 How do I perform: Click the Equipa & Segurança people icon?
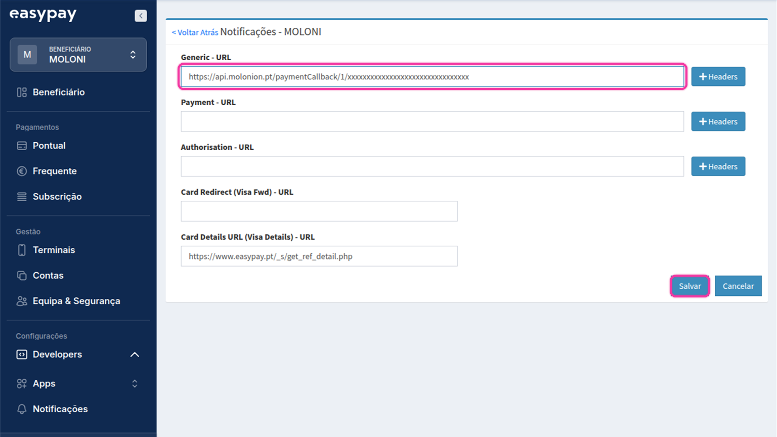click(x=22, y=301)
